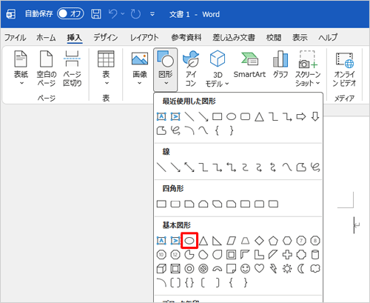Save document with the floppy disk icon
Screen dimensions: 370x303
click(x=96, y=14)
